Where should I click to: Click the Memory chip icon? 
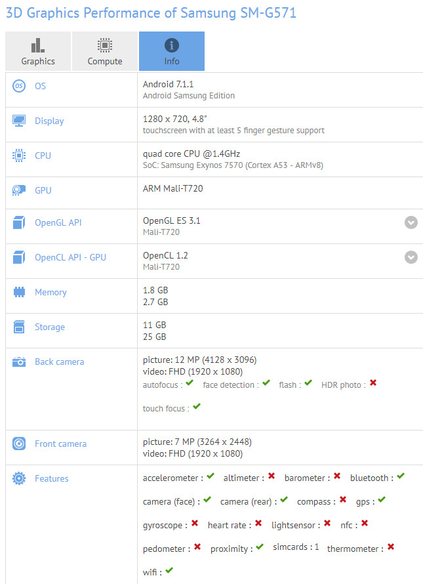pyautogui.click(x=19, y=292)
